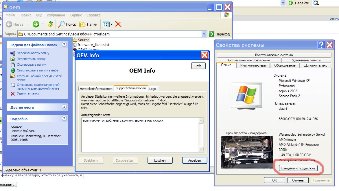Click the help question mark in Свойства системы
The width and height of the screenshot is (339, 191).
pyautogui.click(x=321, y=45)
